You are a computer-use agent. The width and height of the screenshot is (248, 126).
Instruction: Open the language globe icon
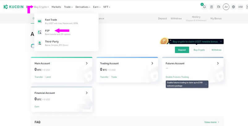233,7
